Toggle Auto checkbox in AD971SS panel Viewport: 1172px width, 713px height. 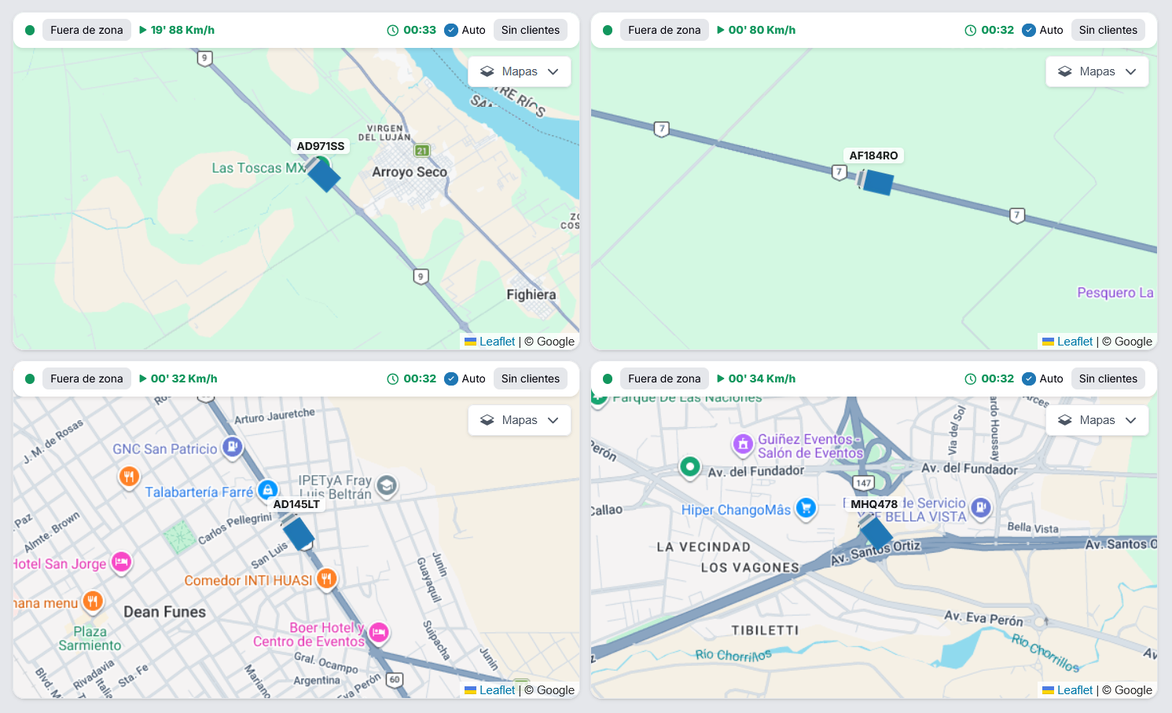click(451, 30)
